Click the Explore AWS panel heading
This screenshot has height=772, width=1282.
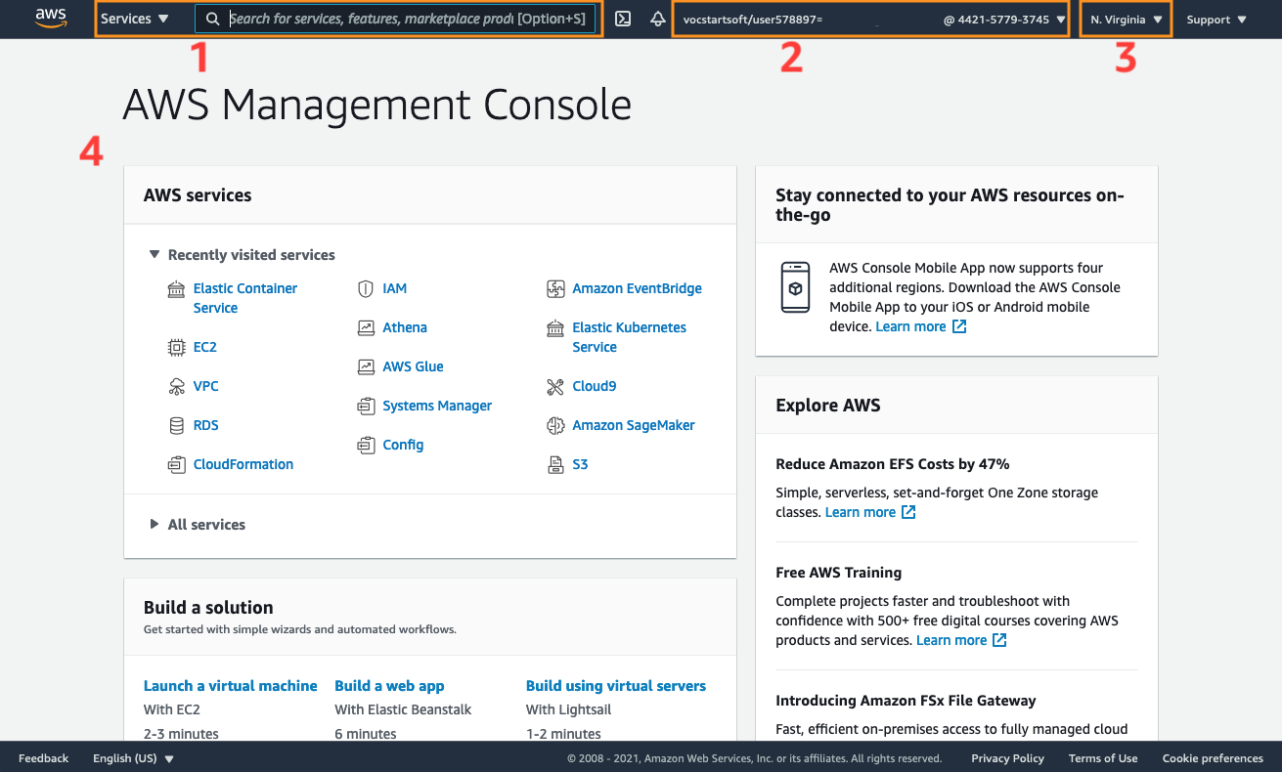(828, 406)
